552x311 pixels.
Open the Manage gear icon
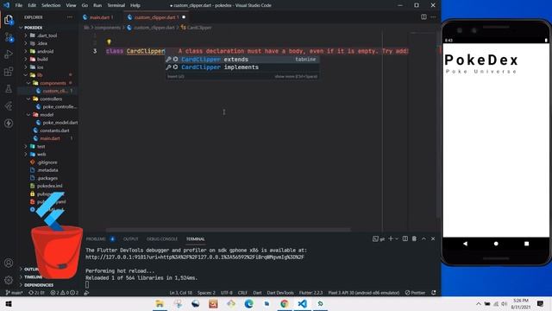tap(9, 280)
